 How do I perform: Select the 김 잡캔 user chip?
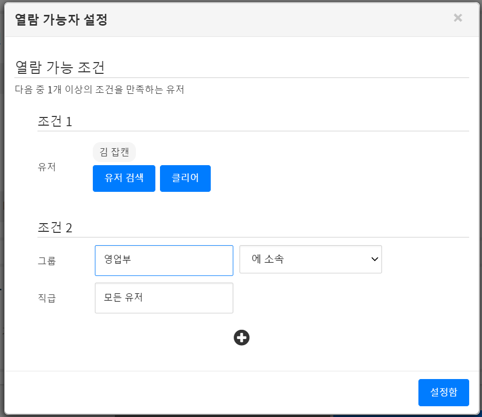pyautogui.click(x=114, y=152)
